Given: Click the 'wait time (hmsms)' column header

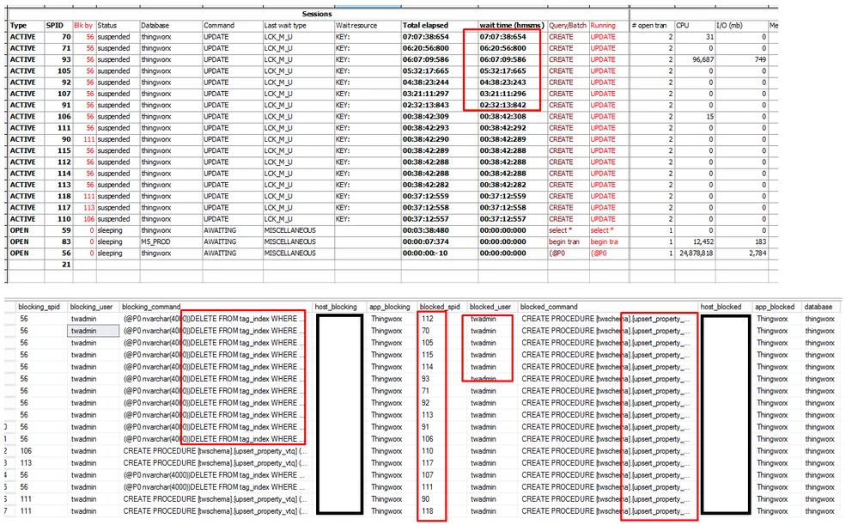Looking at the screenshot, I should coord(512,25).
